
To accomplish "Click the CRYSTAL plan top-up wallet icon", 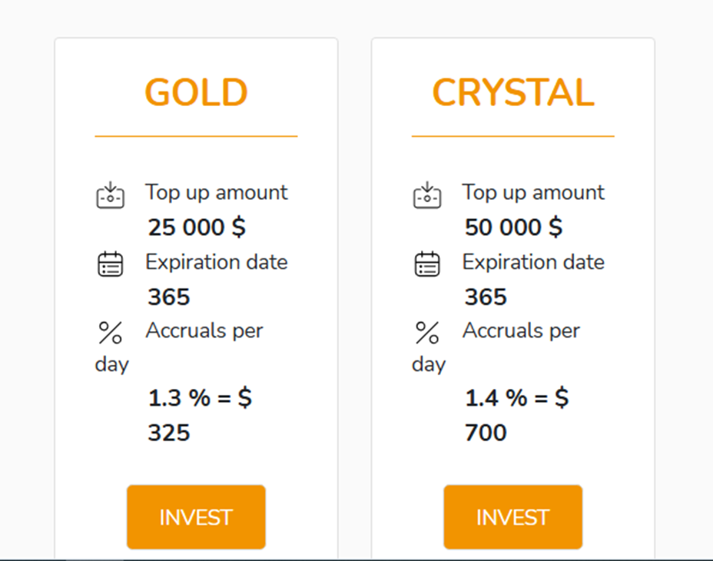I will pyautogui.click(x=427, y=196).
